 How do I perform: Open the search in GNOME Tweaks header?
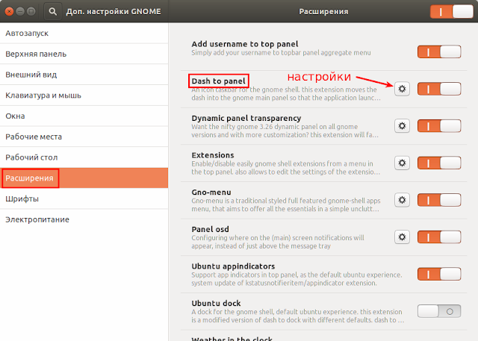(x=53, y=12)
